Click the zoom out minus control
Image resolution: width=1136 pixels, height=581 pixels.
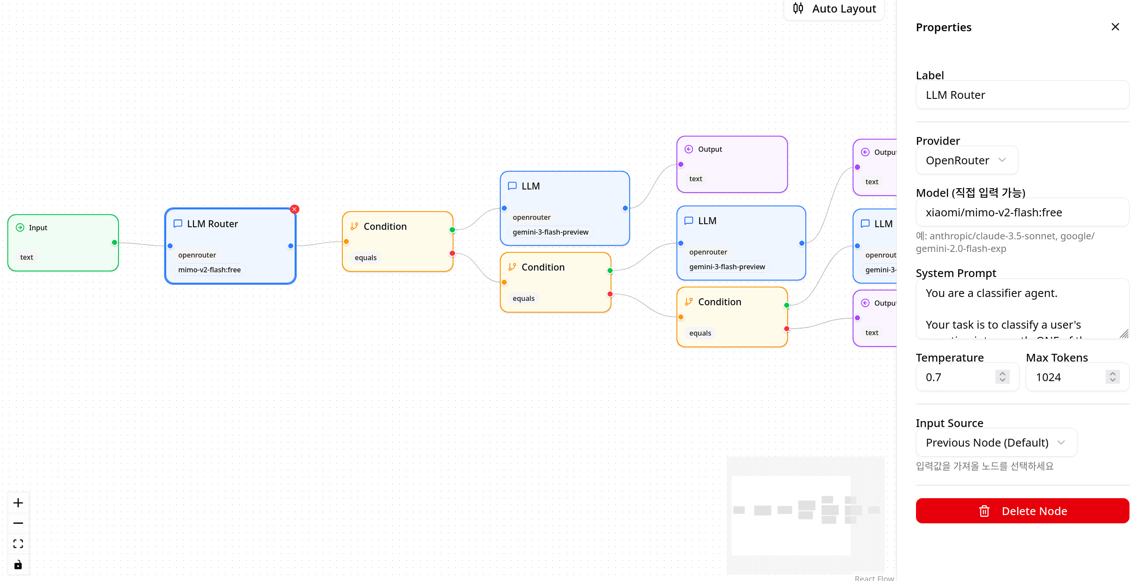[18, 523]
